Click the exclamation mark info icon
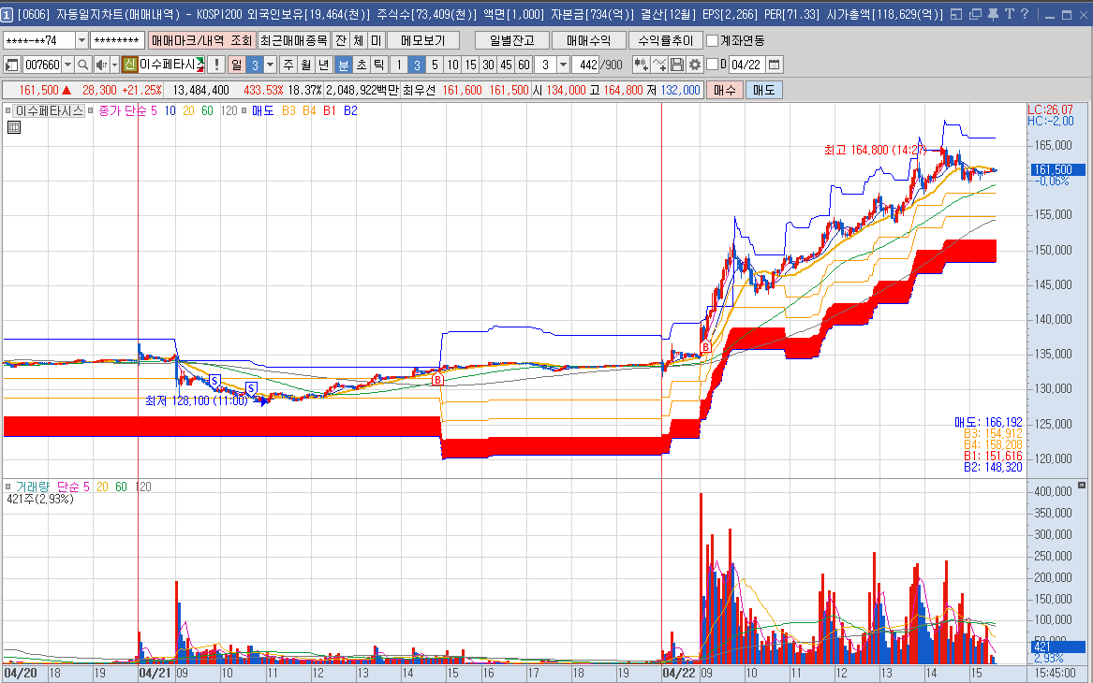The width and height of the screenshot is (1093, 683). 216,65
